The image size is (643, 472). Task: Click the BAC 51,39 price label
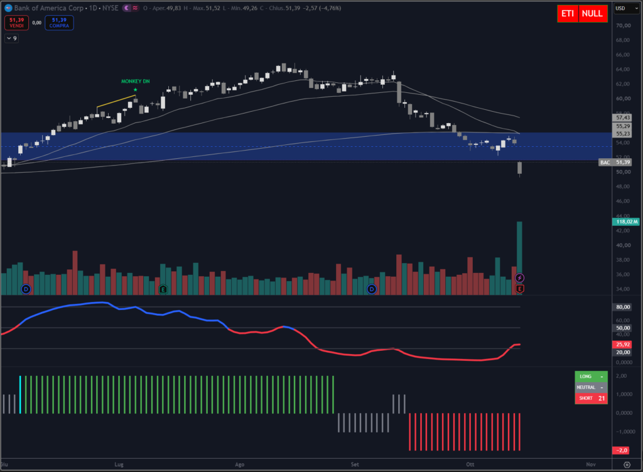pos(615,162)
